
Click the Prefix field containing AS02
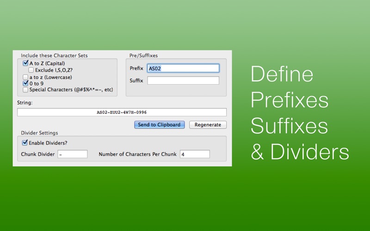[183, 68]
